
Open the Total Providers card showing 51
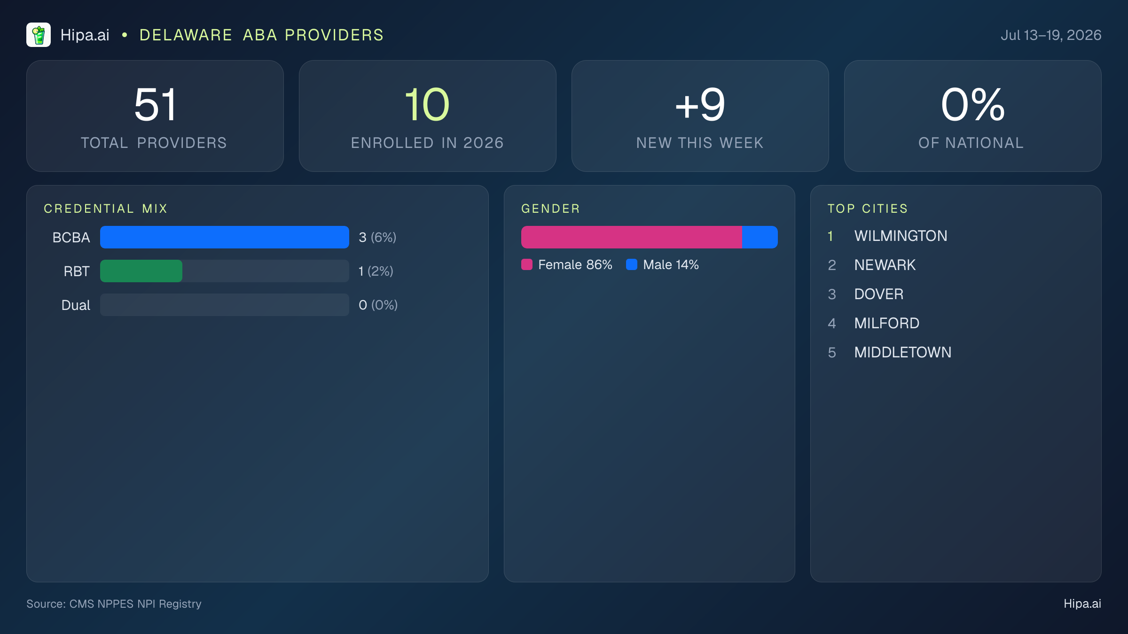point(155,116)
